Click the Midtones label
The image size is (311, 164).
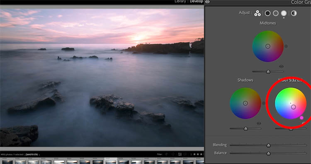(x=268, y=23)
